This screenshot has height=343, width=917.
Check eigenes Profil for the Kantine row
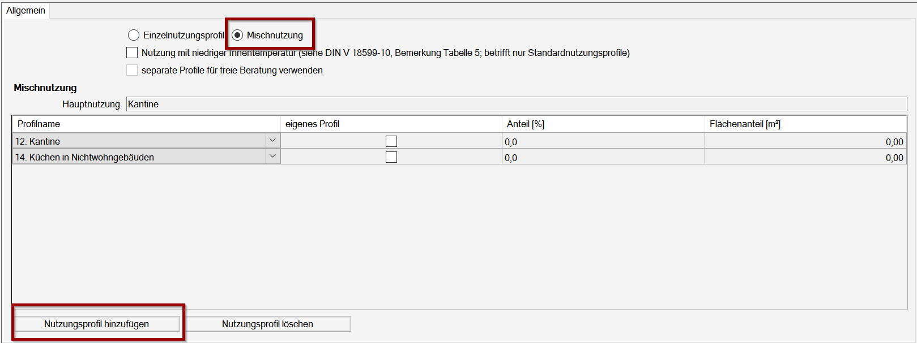pos(391,141)
